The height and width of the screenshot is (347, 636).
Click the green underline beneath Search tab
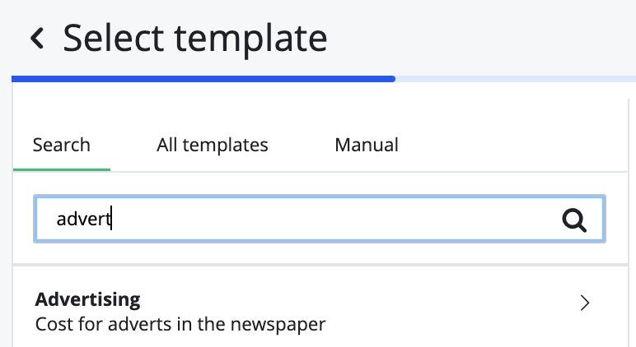pos(62,169)
